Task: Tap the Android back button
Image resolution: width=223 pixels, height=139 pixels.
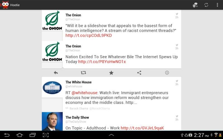Action: pos(6,135)
